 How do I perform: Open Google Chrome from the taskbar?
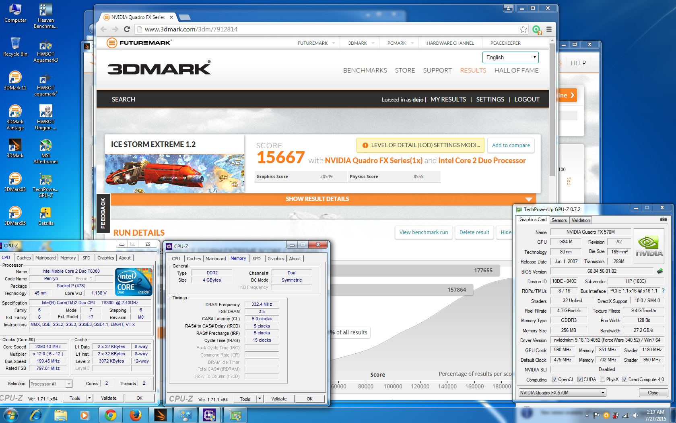tap(110, 415)
